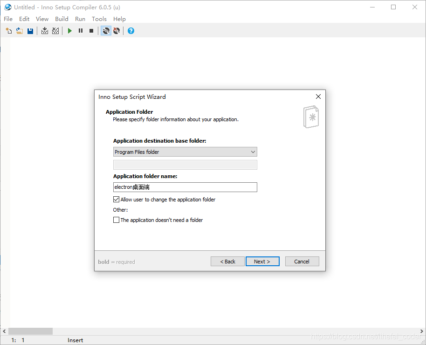Click the Next > button

262,261
